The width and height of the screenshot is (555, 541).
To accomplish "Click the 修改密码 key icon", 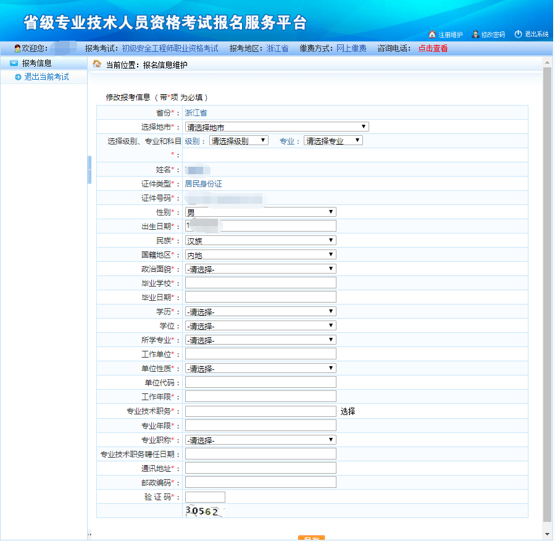I will [x=474, y=35].
